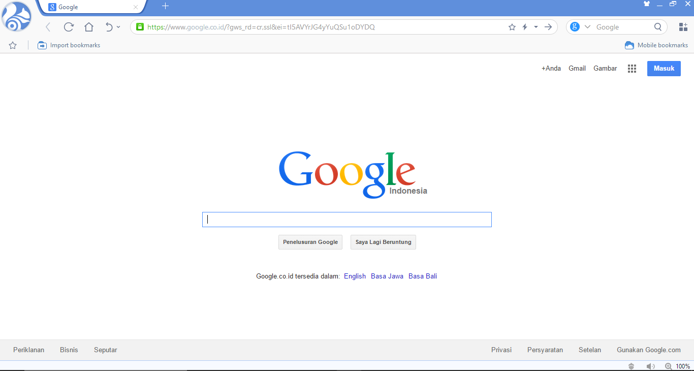Open a new tab with plus button
Viewport: 694px width, 371px height.
point(165,6)
